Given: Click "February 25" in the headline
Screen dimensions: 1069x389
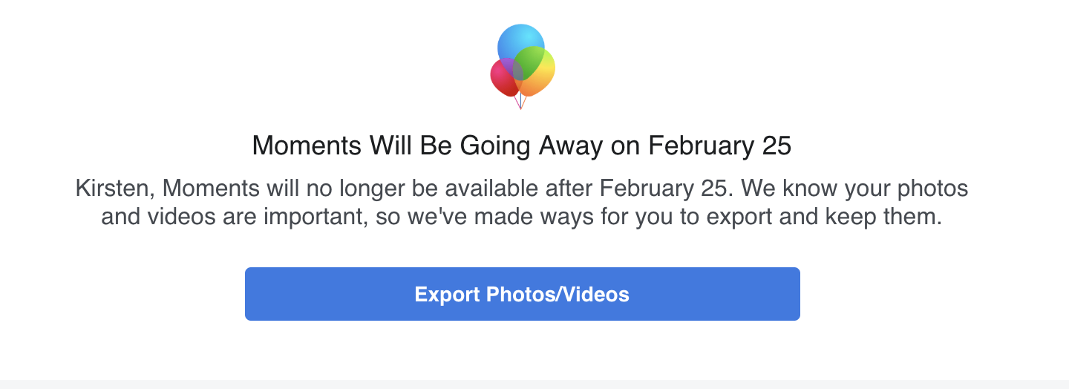Looking at the screenshot, I should pos(719,146).
